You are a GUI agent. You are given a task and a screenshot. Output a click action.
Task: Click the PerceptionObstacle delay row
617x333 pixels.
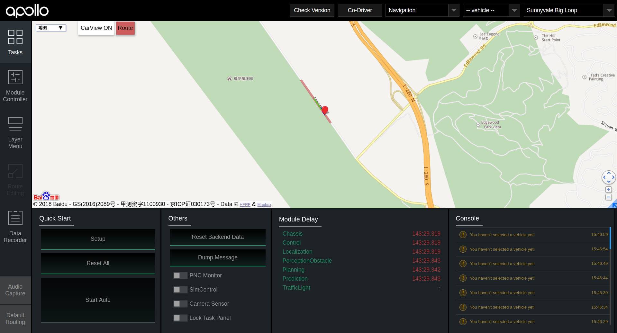click(x=361, y=261)
